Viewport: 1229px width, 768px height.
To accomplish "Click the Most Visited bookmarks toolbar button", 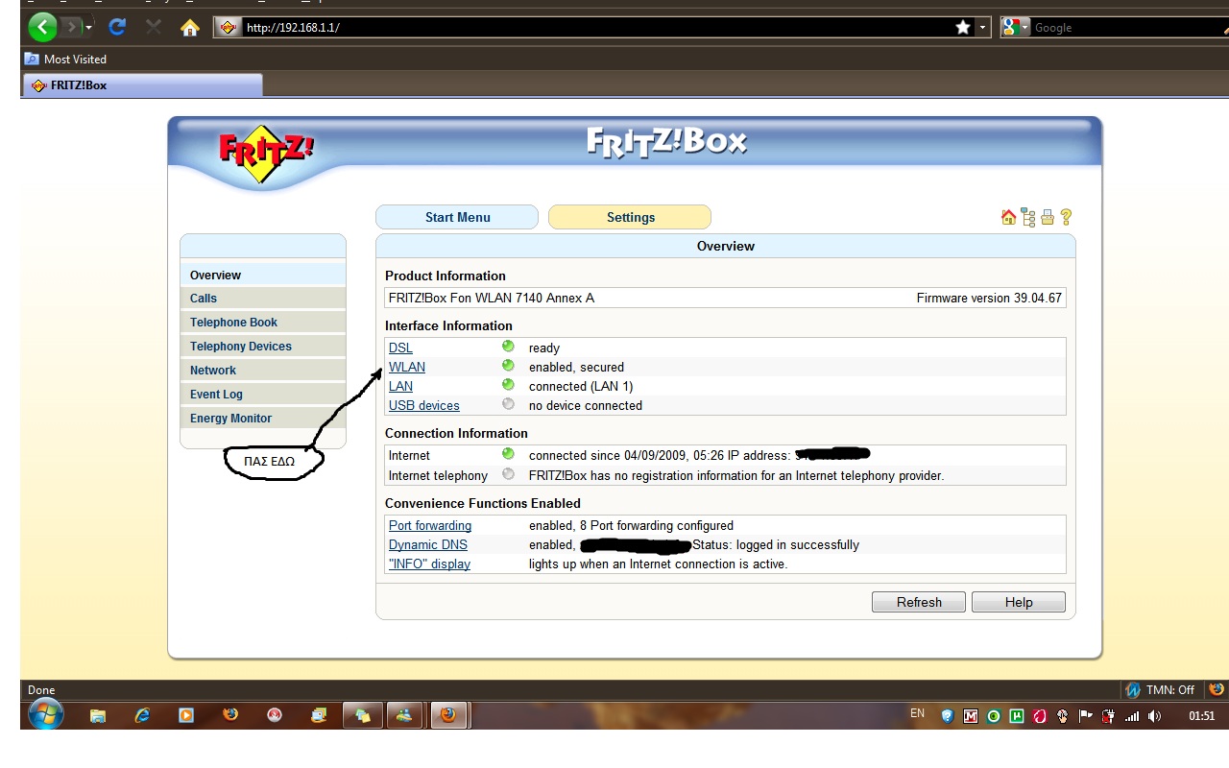I will [65, 59].
